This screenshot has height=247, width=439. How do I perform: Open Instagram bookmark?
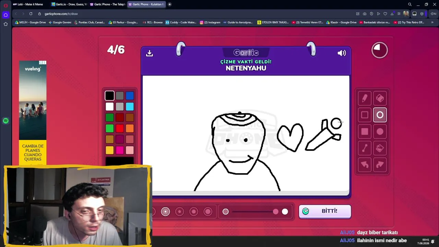coord(210,22)
